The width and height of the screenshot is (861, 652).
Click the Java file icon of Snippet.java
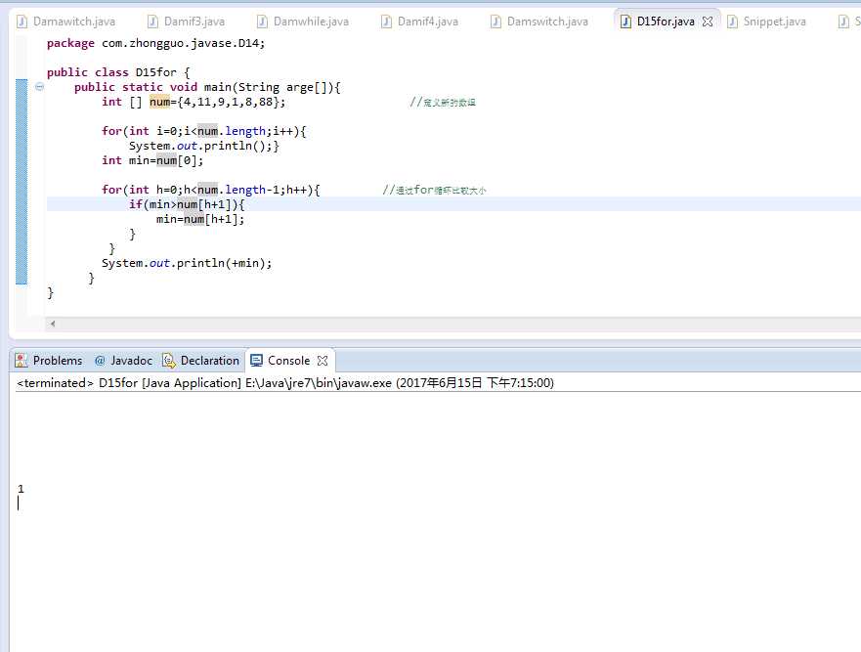pos(732,22)
